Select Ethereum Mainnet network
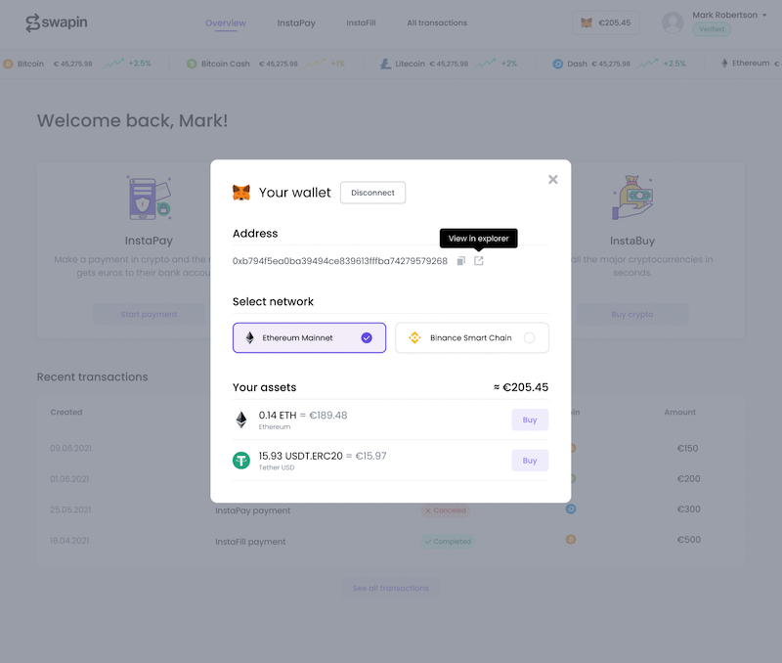Image resolution: width=782 pixels, height=663 pixels. point(309,337)
